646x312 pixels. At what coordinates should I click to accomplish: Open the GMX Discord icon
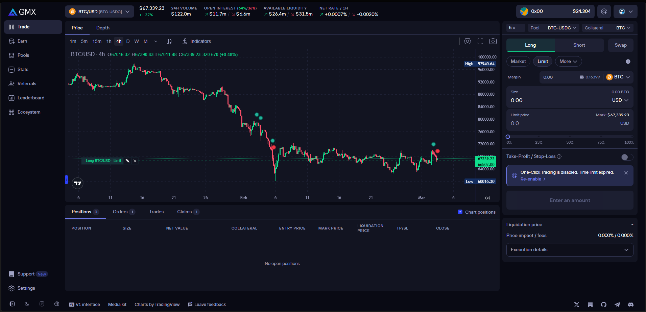pos(630,305)
